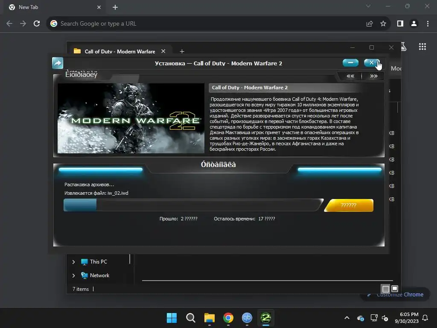The width and height of the screenshot is (437, 328).
Task: Click the 'Извлекается файл: iw_02.iwd' line
Action: pyautogui.click(x=96, y=193)
